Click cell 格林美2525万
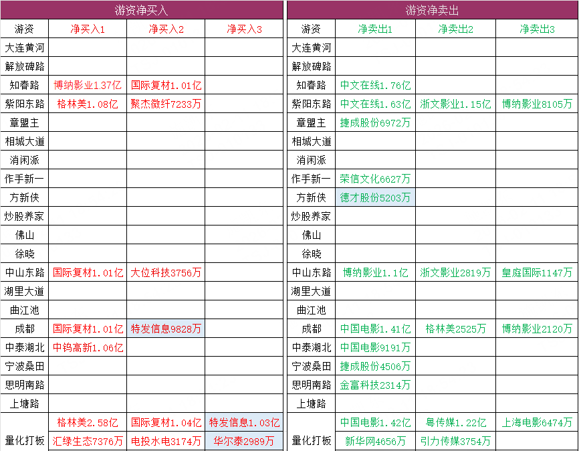Screen dimensions: 579x451 pos(456,329)
